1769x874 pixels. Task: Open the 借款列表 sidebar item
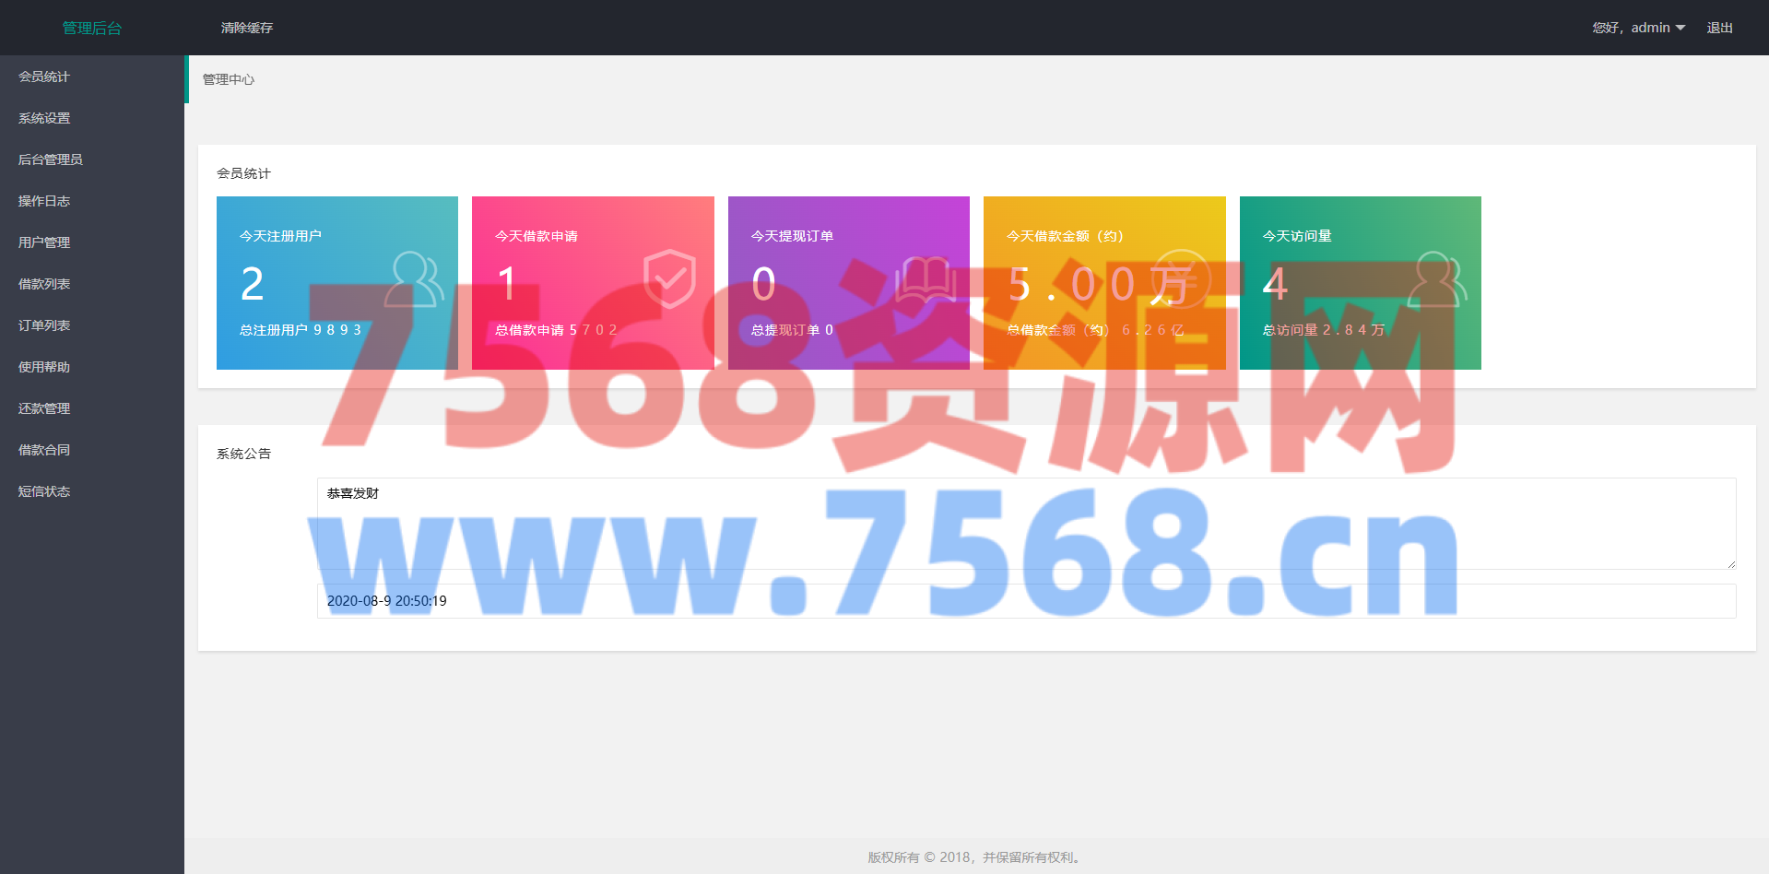(x=44, y=284)
